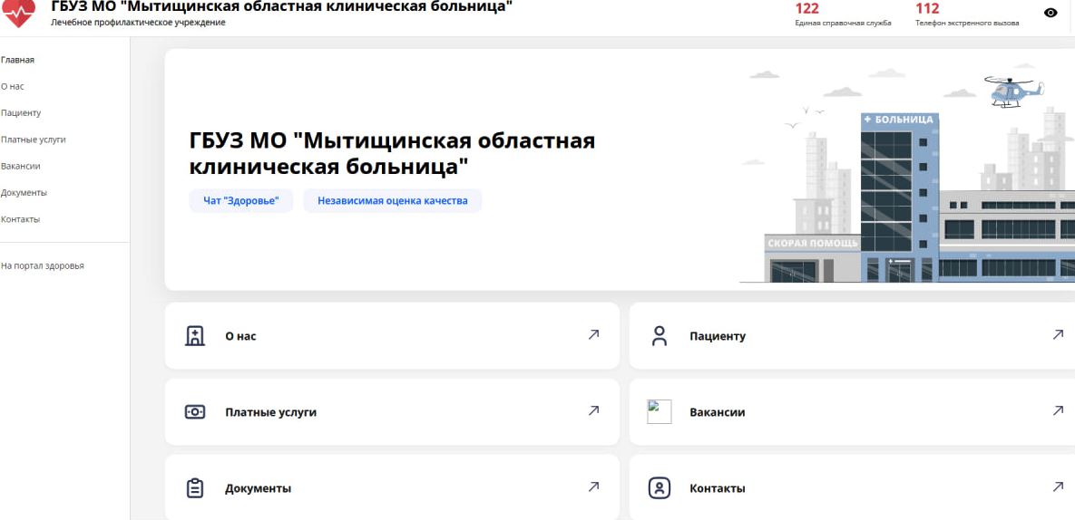Toggle the eye accessibility mode icon

pos(1051,13)
